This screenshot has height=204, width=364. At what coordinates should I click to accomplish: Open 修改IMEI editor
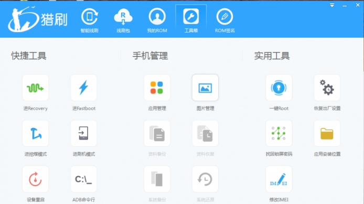click(279, 179)
